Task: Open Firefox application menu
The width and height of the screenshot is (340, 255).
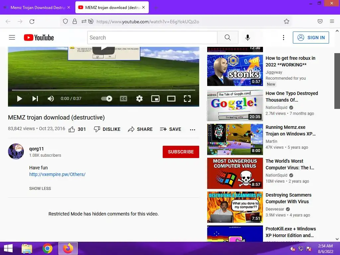Action: pyautogui.click(x=332, y=21)
